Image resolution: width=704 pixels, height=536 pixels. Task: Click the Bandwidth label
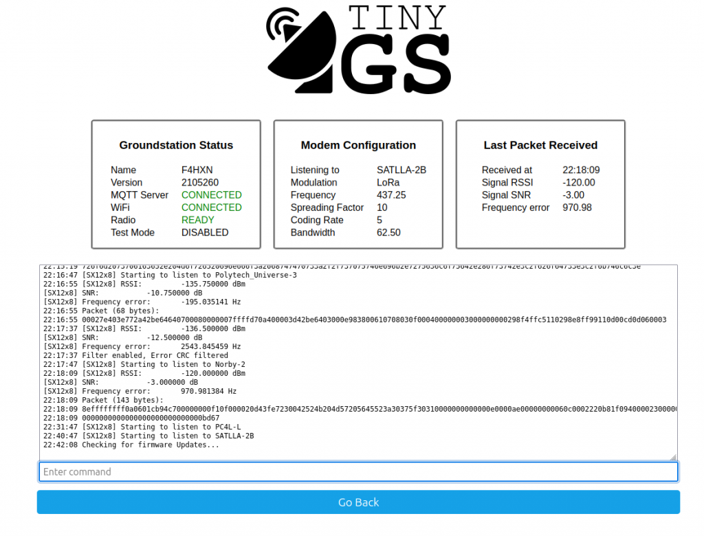click(x=313, y=233)
